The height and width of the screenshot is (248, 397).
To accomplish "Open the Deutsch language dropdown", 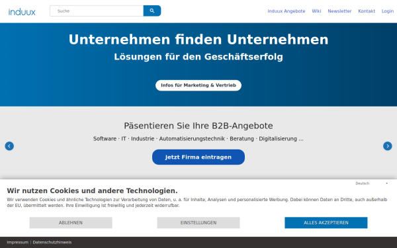I will (x=371, y=183).
